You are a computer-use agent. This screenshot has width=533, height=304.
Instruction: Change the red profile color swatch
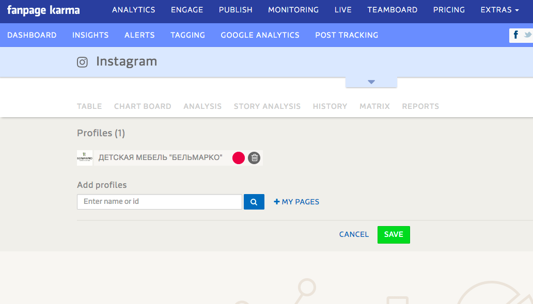239,158
